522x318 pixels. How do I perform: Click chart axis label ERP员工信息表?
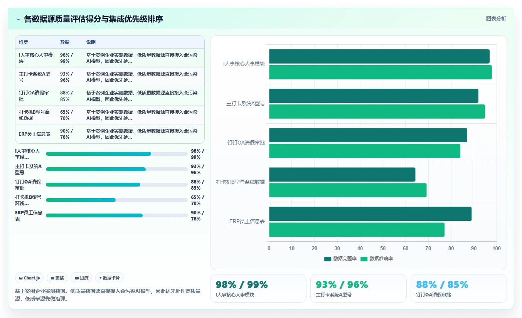pyautogui.click(x=247, y=222)
